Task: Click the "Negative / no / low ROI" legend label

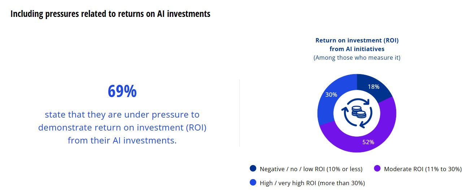Action: click(311, 169)
